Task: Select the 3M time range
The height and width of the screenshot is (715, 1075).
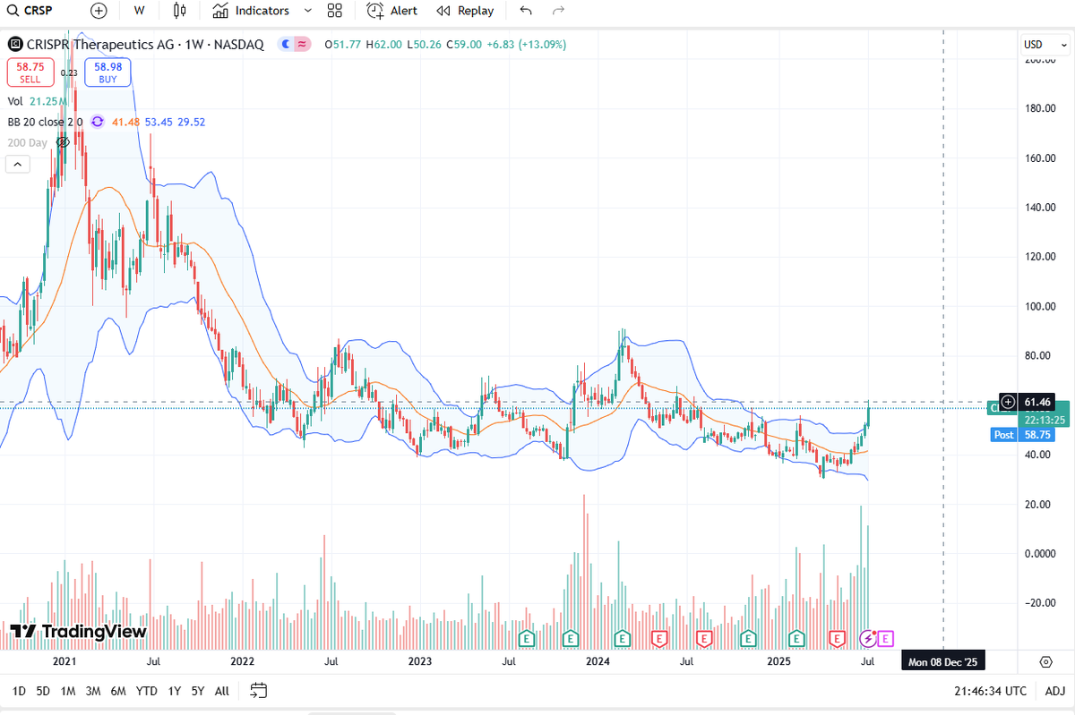Action: tap(93, 691)
